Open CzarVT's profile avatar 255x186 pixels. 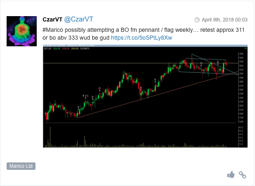point(21,31)
